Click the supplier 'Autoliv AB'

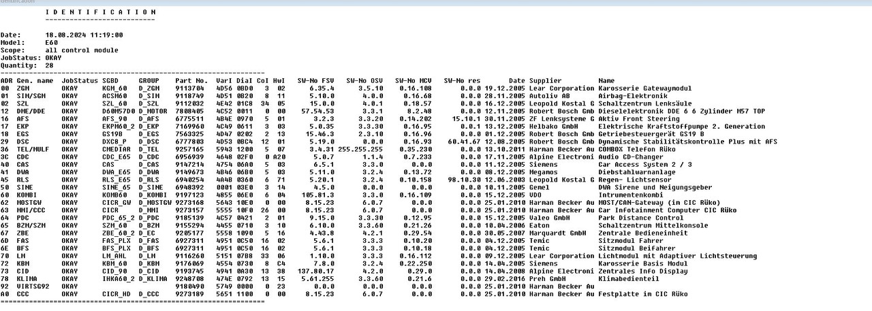(x=550, y=96)
